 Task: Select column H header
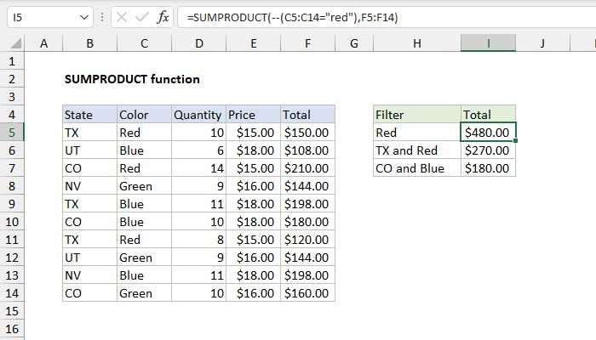click(417, 43)
